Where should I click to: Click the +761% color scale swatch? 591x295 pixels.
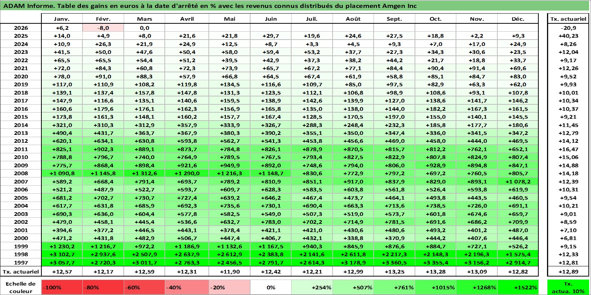[394, 287]
